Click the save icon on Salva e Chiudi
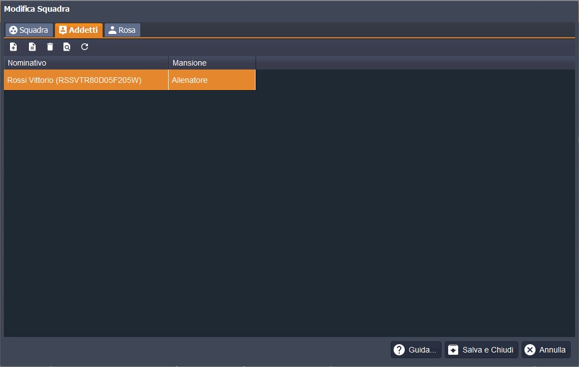Screen dimensions: 579x367 tap(453, 350)
